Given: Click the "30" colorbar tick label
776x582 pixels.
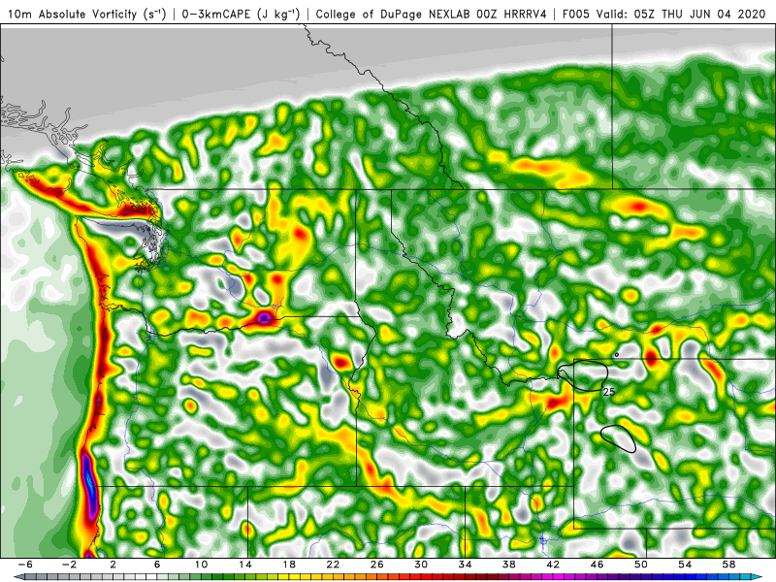Looking at the screenshot, I should (421, 565).
